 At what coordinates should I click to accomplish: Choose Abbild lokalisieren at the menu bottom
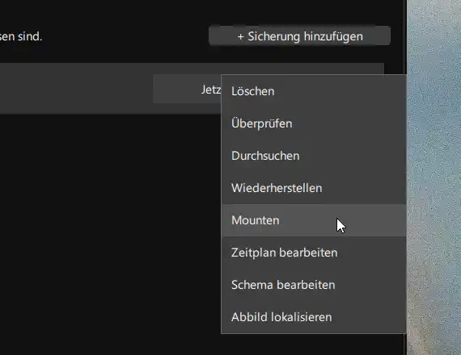point(314,317)
